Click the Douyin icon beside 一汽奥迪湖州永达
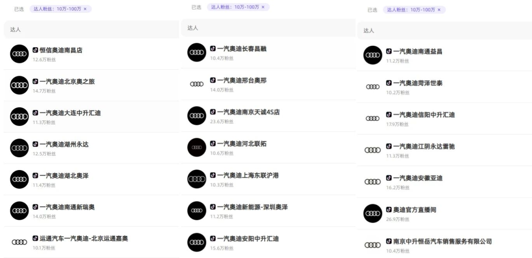The width and height of the screenshot is (532, 258). [35, 144]
